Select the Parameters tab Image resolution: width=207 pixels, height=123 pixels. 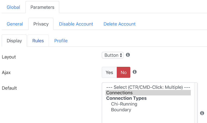pyautogui.click(x=42, y=7)
